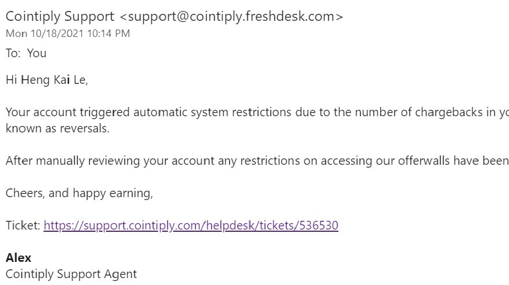Click the 10:14 PM time in header
Screen dimensions: 509x285
pos(108,34)
